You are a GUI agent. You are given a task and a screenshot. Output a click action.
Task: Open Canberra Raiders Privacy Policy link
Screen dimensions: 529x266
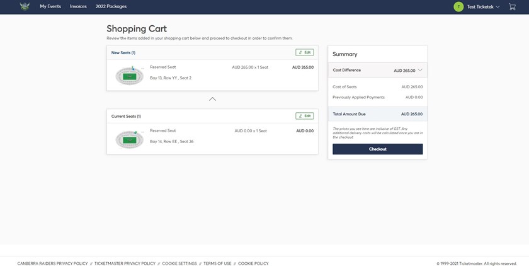(52, 263)
